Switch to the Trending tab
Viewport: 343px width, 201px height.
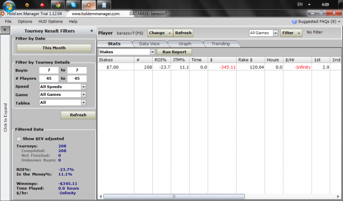(220, 44)
